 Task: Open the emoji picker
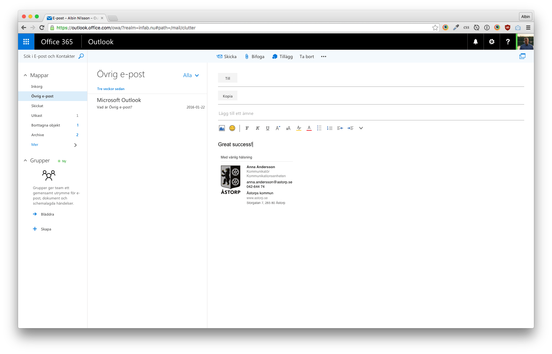[232, 128]
